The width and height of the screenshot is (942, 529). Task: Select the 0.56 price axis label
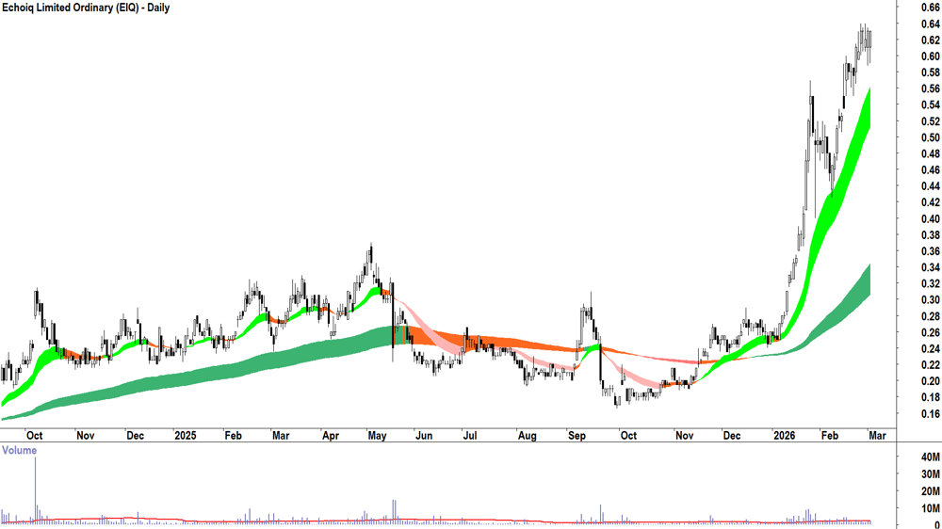click(x=931, y=88)
